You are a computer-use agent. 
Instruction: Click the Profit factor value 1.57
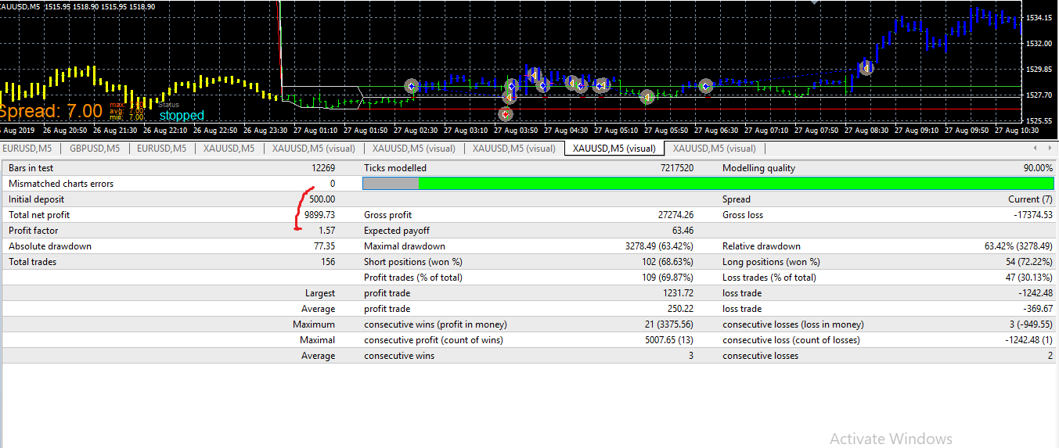click(326, 231)
